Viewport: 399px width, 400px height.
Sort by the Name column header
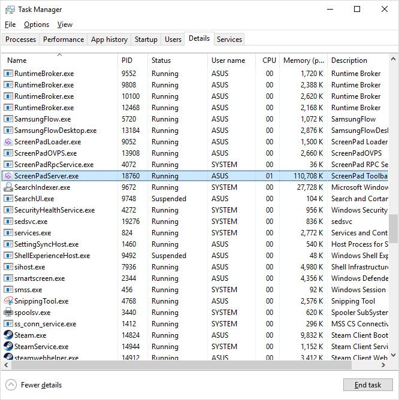pos(60,60)
